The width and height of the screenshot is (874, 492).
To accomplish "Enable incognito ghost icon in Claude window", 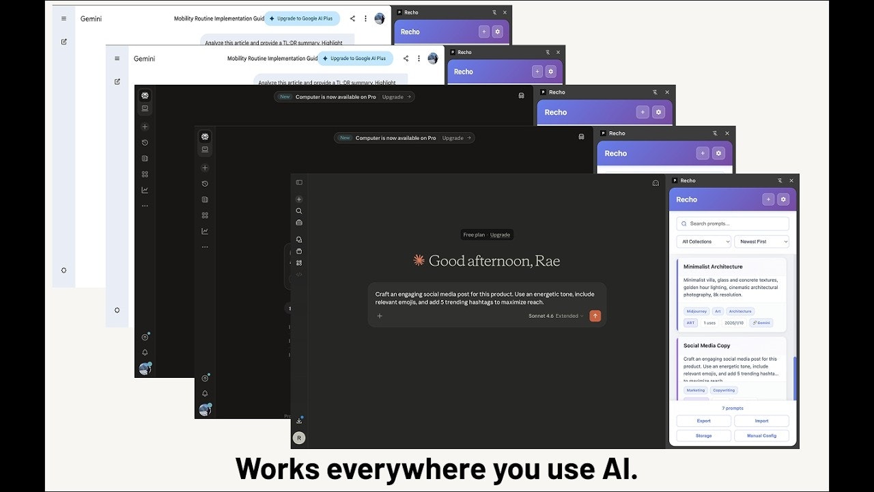I will (x=655, y=182).
